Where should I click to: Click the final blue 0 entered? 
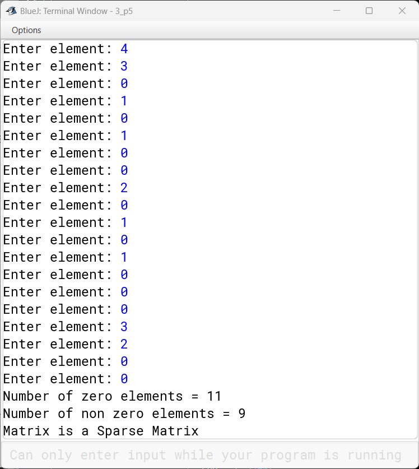pyautogui.click(x=124, y=379)
